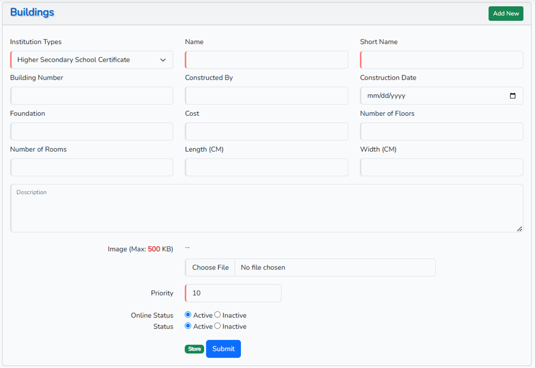Click inside the Description text area
This screenshot has height=368, width=535.
267,211
